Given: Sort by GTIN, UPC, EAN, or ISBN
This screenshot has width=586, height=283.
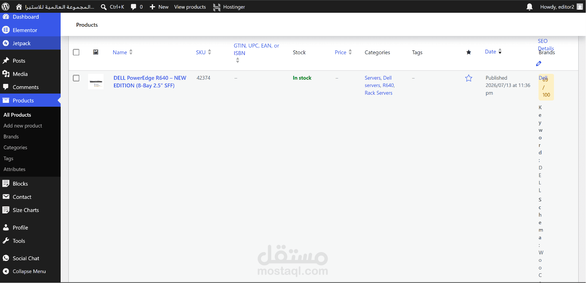Looking at the screenshot, I should pos(256,53).
